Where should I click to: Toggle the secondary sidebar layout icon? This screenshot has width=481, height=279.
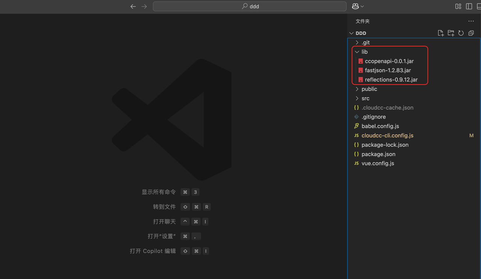pos(469,6)
